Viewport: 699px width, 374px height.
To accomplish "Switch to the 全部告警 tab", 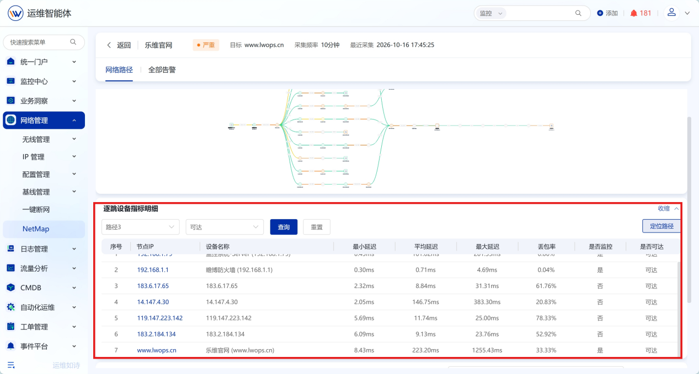I will click(x=162, y=70).
